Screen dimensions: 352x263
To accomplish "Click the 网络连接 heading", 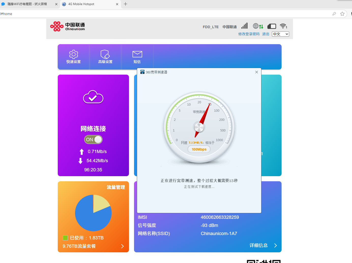I will tap(93, 129).
